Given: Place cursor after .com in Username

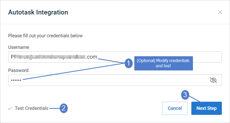Looking at the screenshot, I should pyautogui.click(x=98, y=57).
